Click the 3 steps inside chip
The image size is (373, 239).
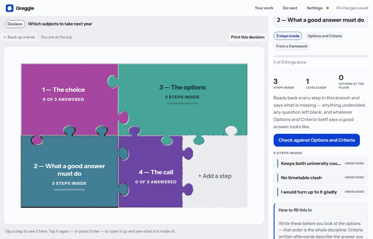[288, 36]
